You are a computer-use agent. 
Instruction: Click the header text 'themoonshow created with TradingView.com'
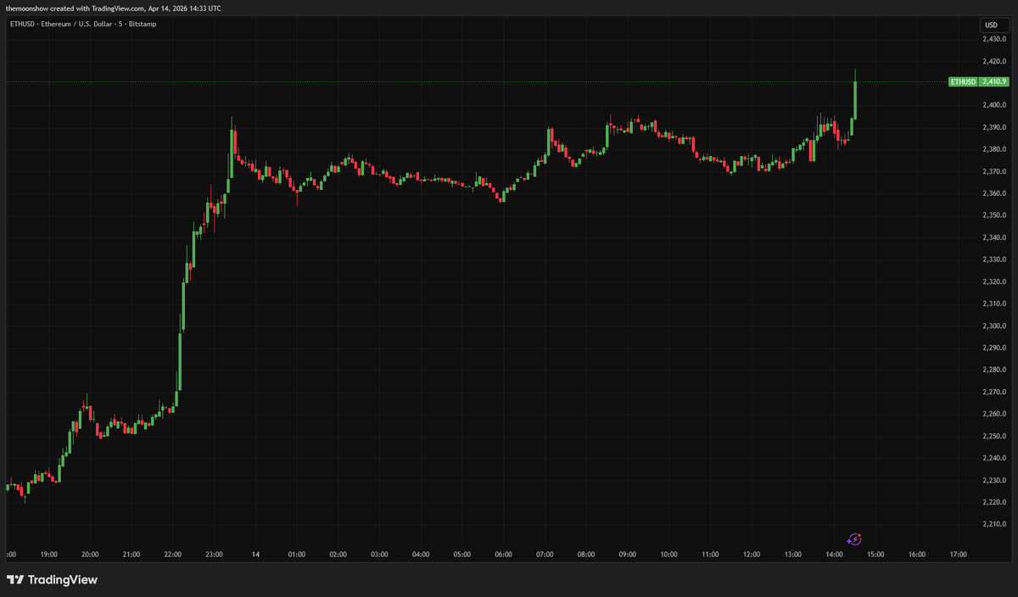[76, 8]
